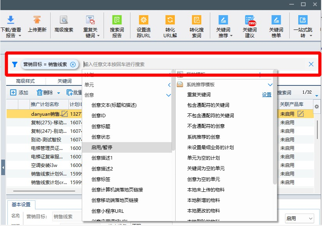The image size is (322, 226).
Task: Click the 设置 link beside 重复关键词
Action: coord(267,95)
